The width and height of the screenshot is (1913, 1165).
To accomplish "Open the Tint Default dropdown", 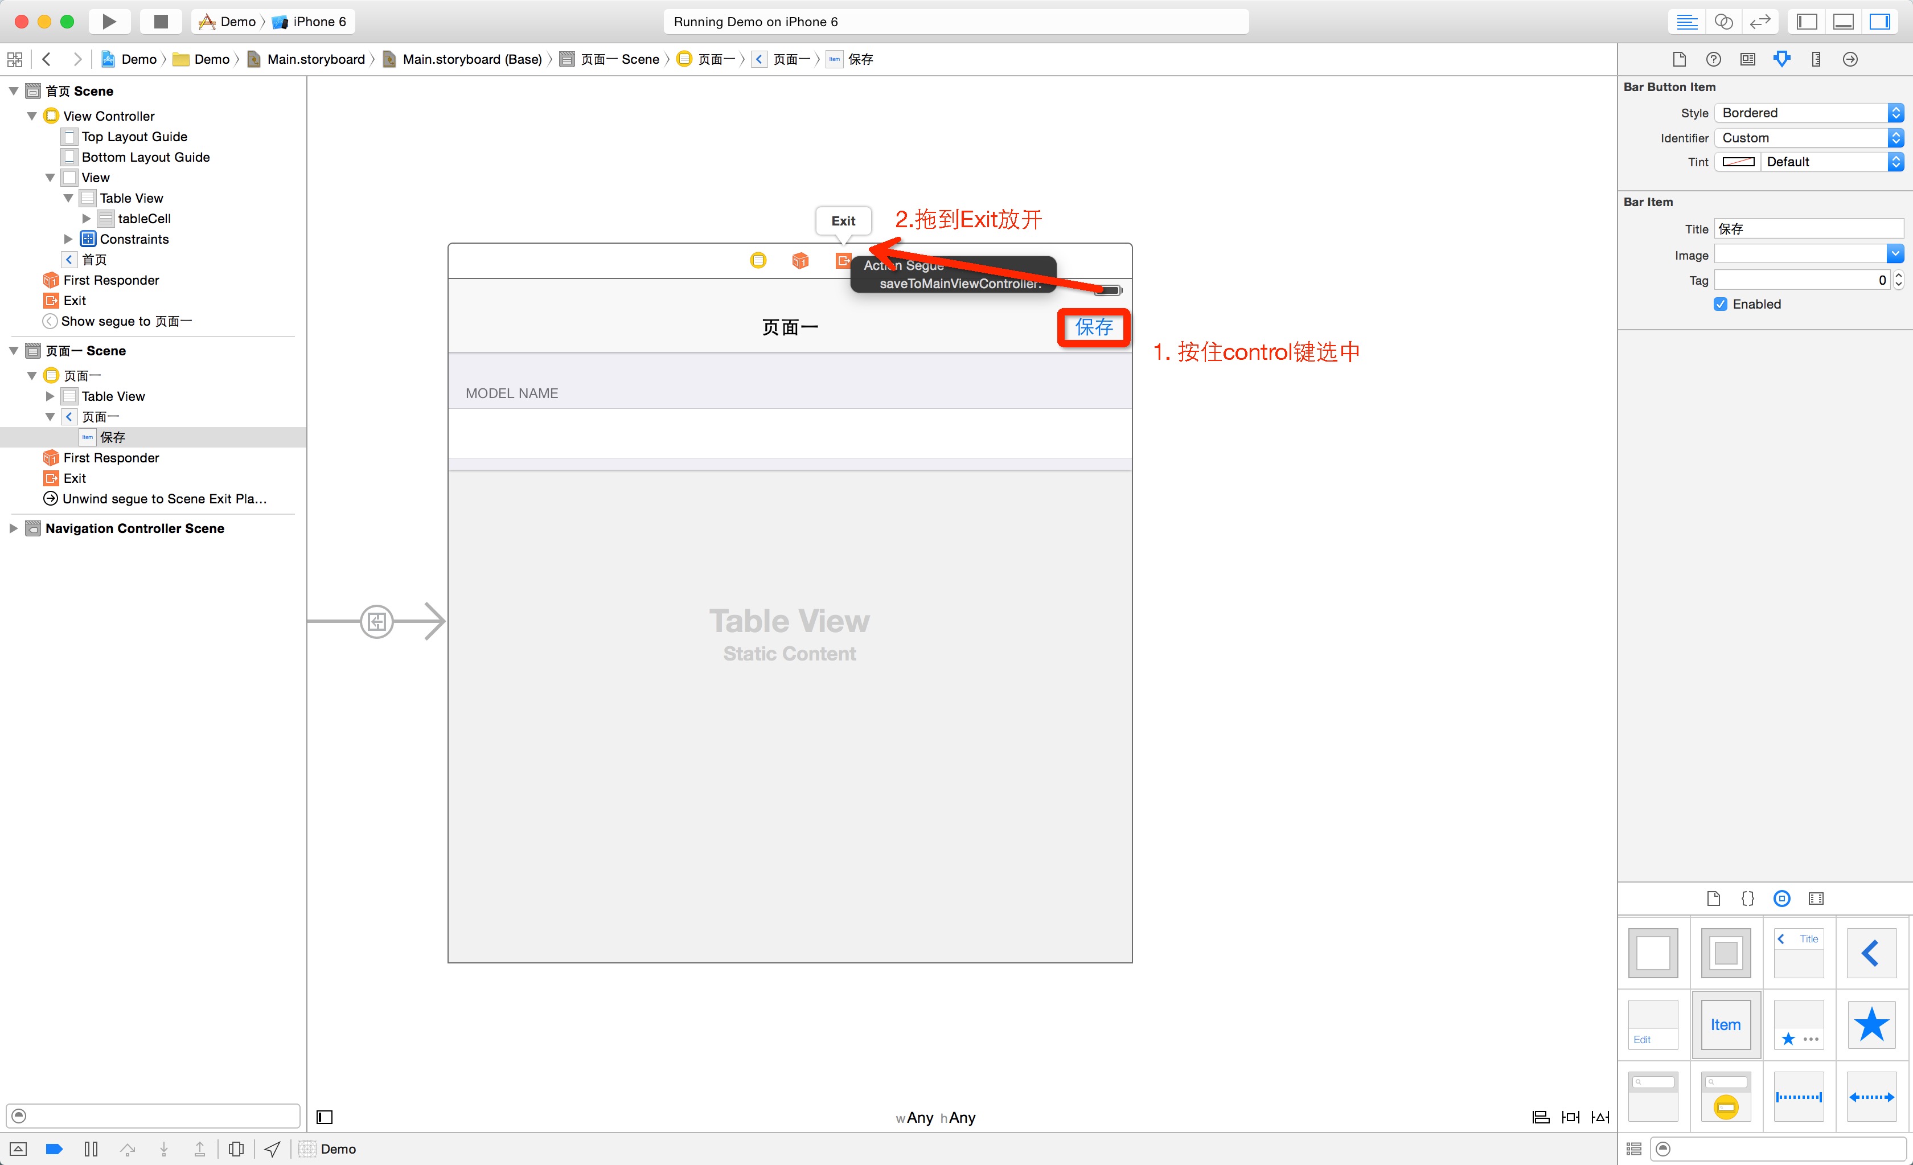I will coord(1832,162).
